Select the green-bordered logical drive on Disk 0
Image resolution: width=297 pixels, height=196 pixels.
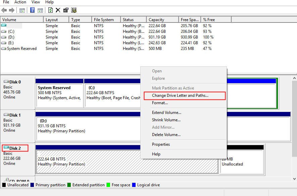(x=252, y=93)
